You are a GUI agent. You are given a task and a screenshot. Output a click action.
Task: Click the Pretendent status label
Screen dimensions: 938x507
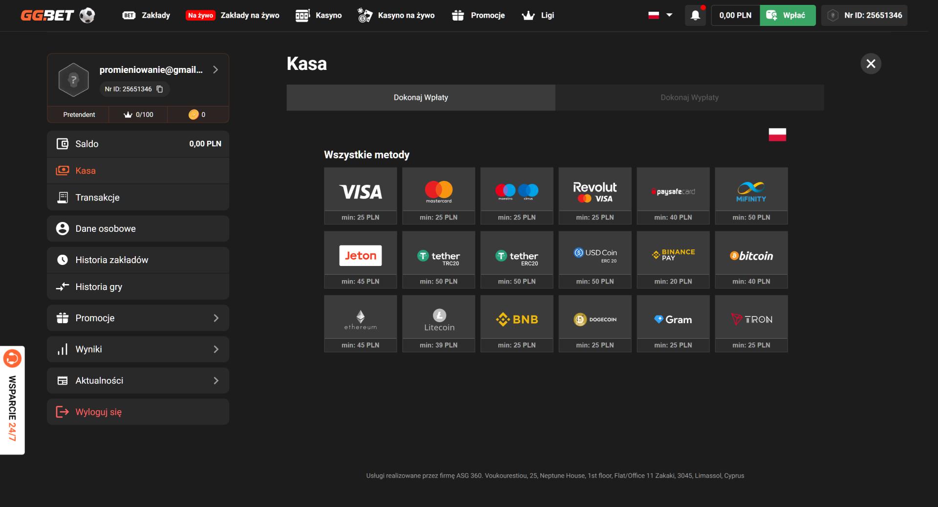(x=79, y=114)
